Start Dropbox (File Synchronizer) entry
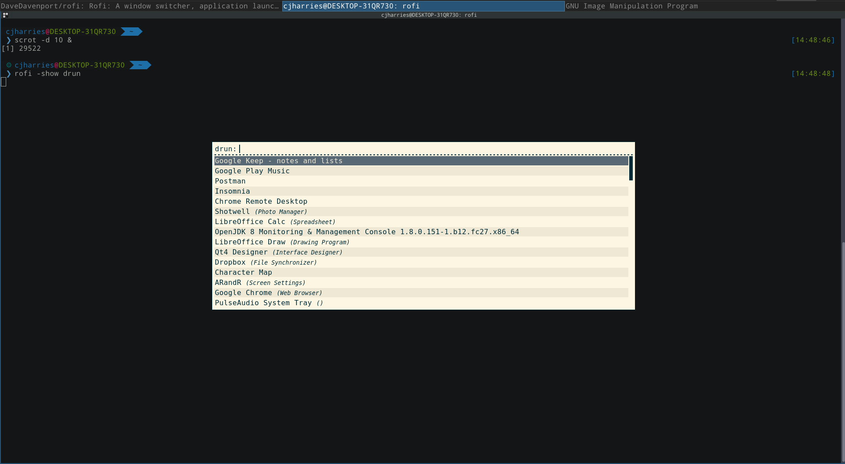Screen dimensions: 845x464 click(x=421, y=262)
